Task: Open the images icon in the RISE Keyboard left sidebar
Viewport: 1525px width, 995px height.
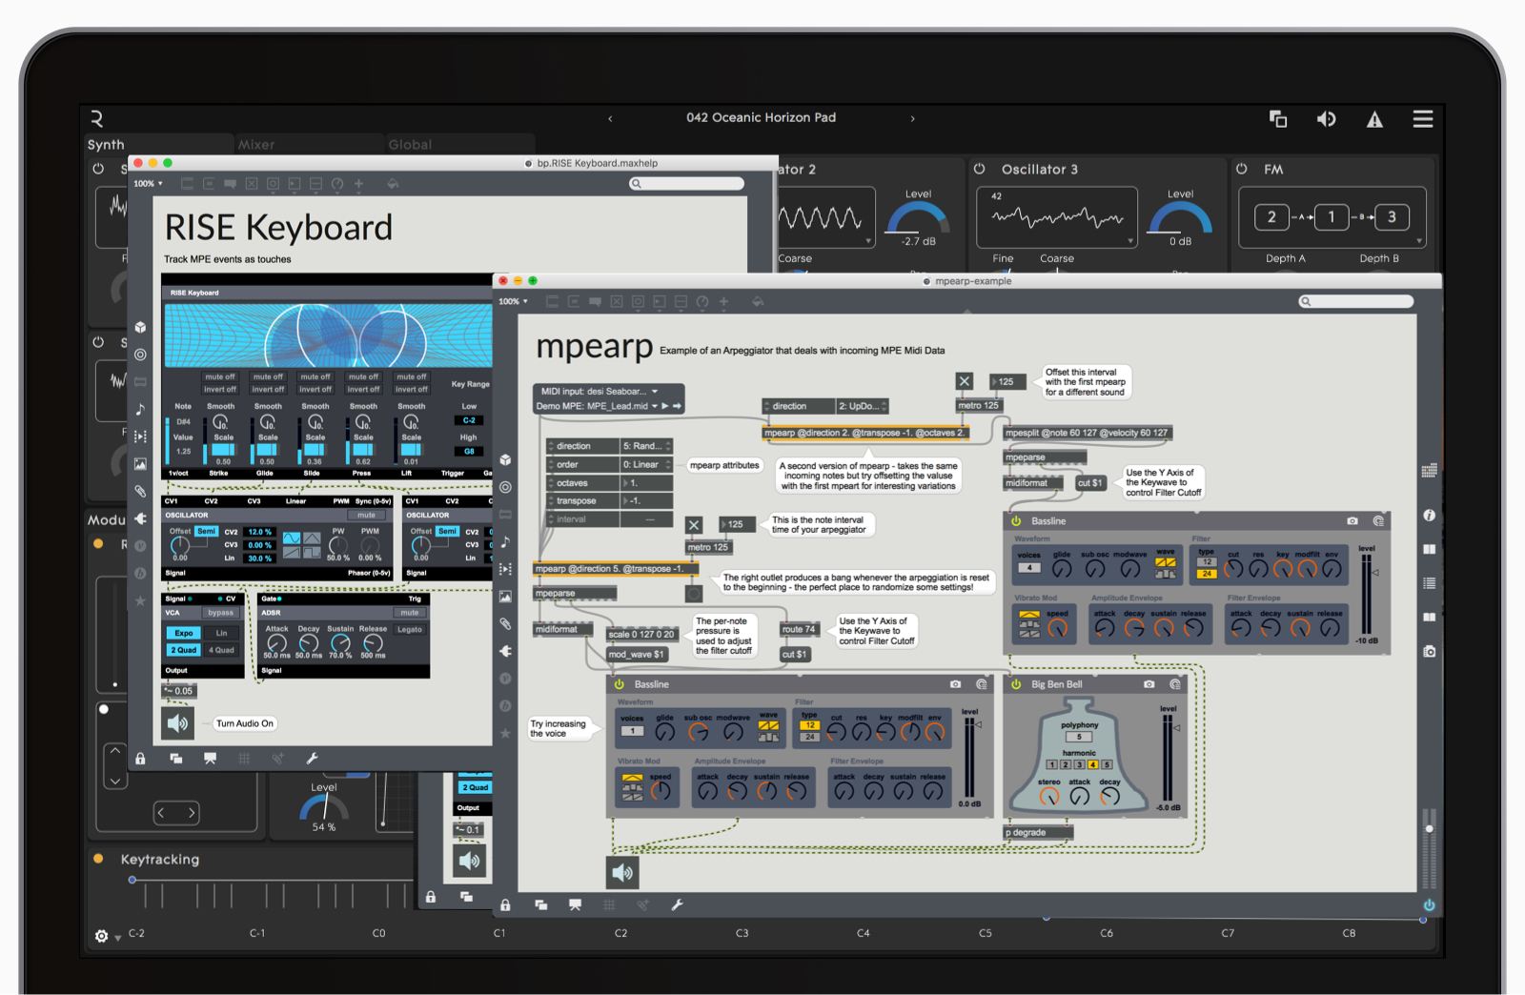Action: (x=140, y=464)
